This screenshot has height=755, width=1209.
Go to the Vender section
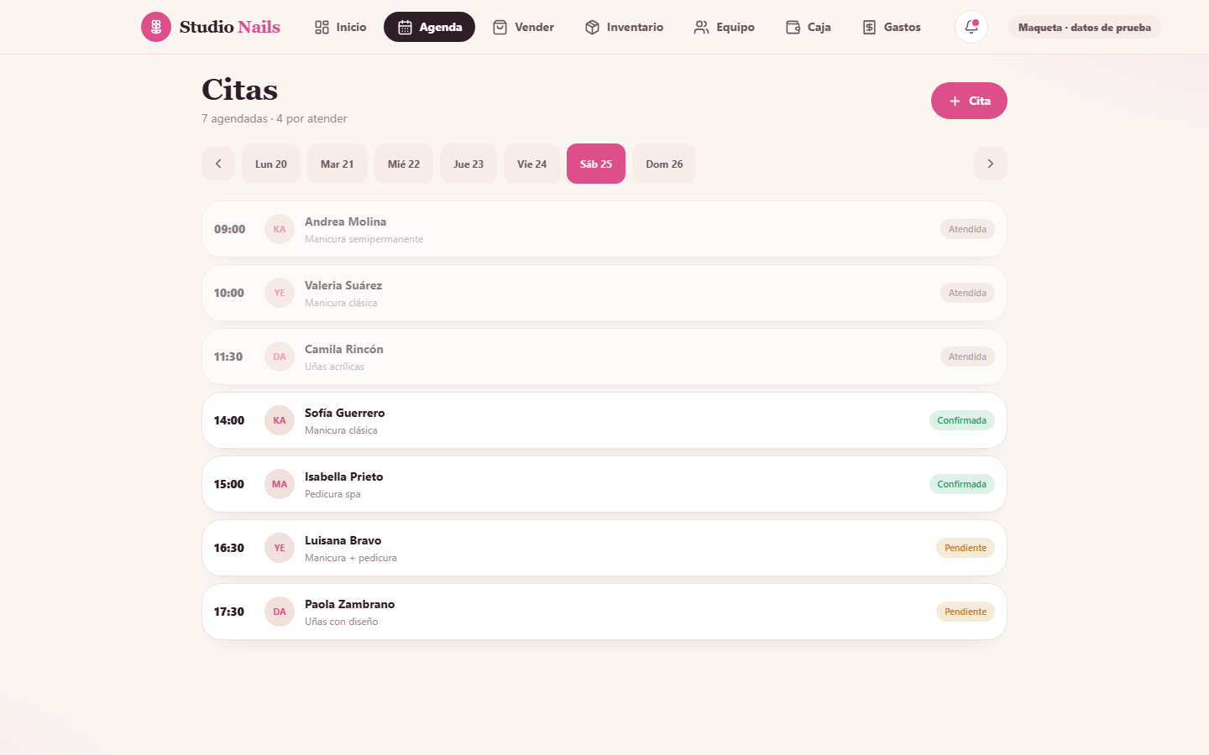(523, 27)
